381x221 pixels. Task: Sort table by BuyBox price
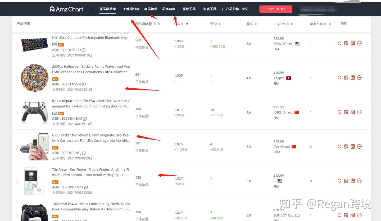coord(292,24)
